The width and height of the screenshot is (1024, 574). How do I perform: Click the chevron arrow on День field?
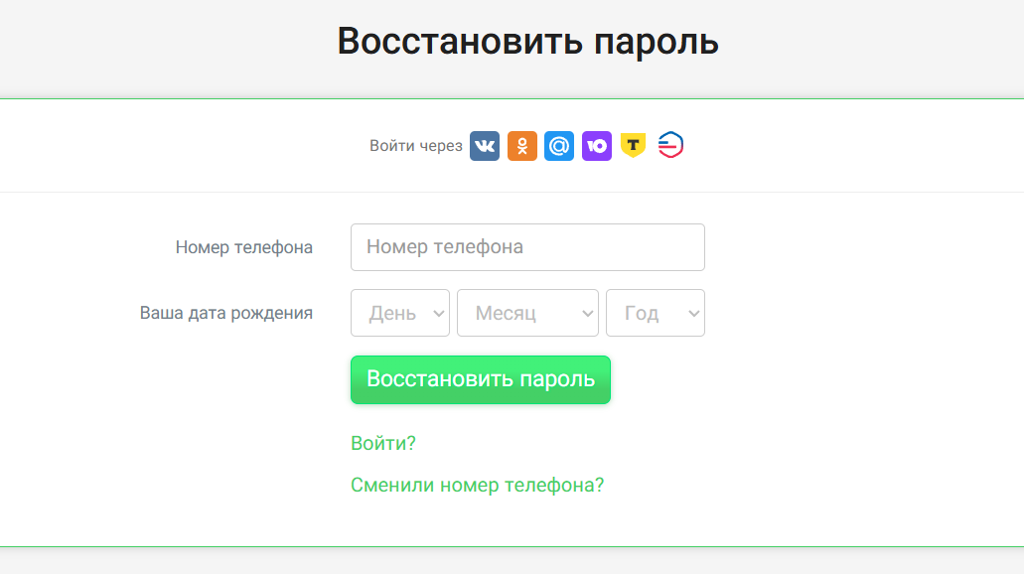pos(439,313)
